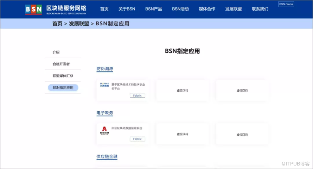
Task: Click the Fabric tag on the 数字农业 card
Action: (x=138, y=95)
